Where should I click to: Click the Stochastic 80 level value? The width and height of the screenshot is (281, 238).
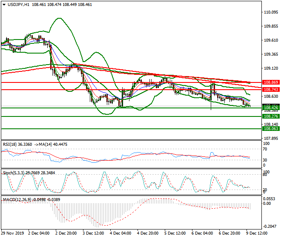tap(266, 174)
